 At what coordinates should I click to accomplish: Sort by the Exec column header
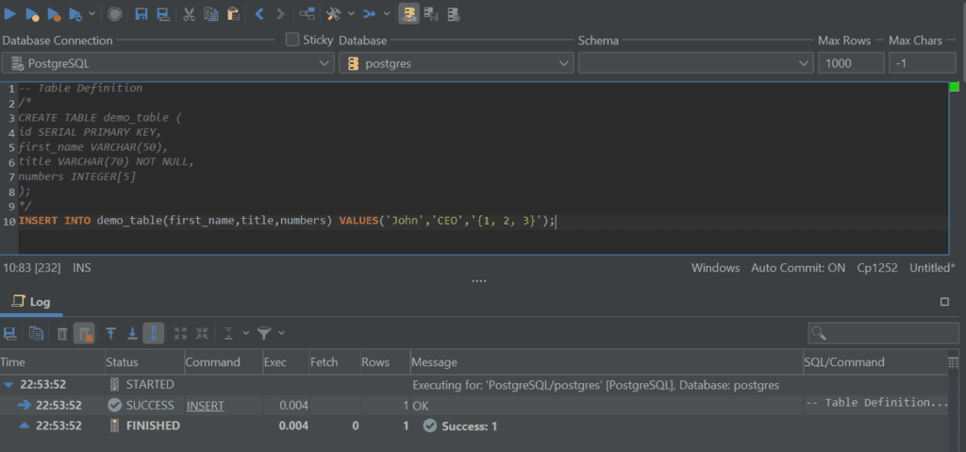pyautogui.click(x=285, y=362)
